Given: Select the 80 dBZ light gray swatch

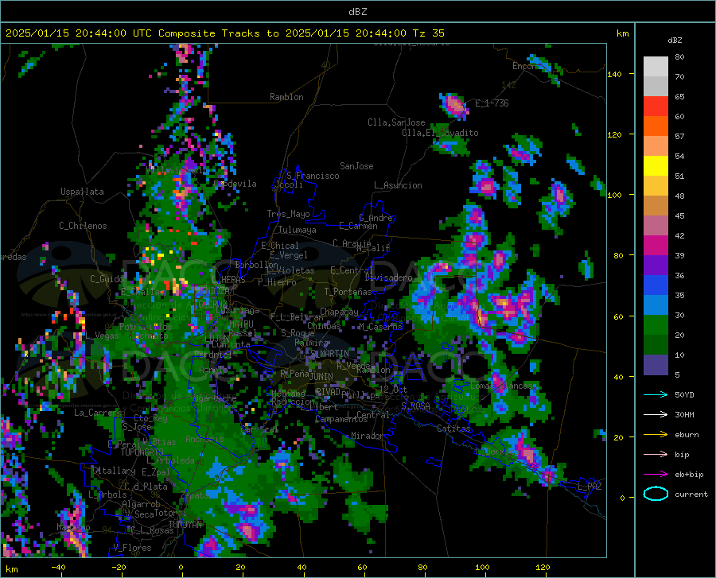Looking at the screenshot, I should (x=656, y=67).
